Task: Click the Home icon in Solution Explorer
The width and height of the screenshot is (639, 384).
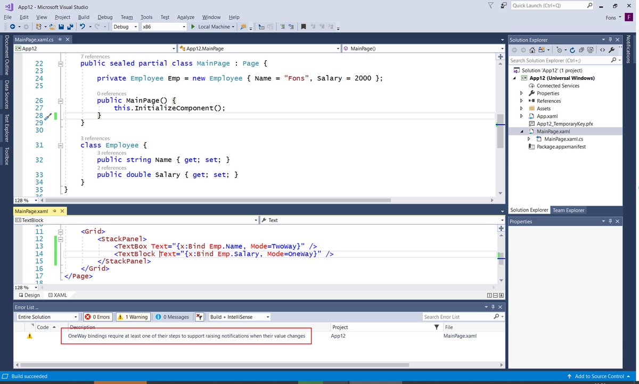Action: point(532,49)
